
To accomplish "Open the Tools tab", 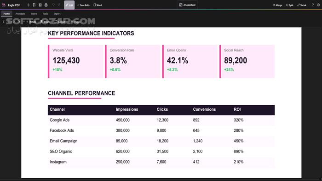I will [45, 14].
